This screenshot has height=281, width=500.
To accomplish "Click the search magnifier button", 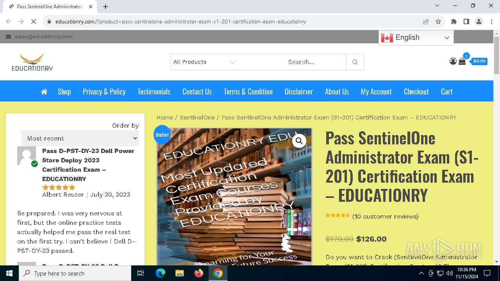I will (355, 62).
